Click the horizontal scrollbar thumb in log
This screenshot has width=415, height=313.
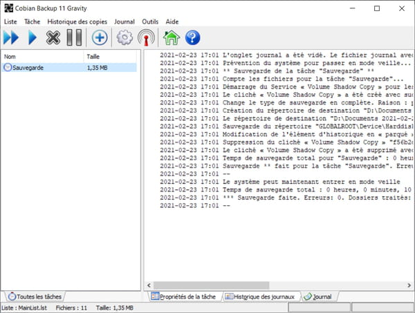point(212,285)
